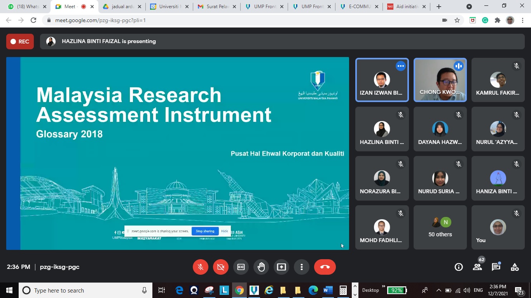
Task: Expand Desktop toolbar chevron on taskbar
Action: click(384, 287)
